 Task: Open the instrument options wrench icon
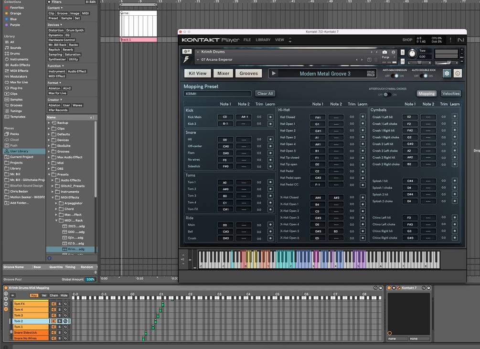click(187, 52)
